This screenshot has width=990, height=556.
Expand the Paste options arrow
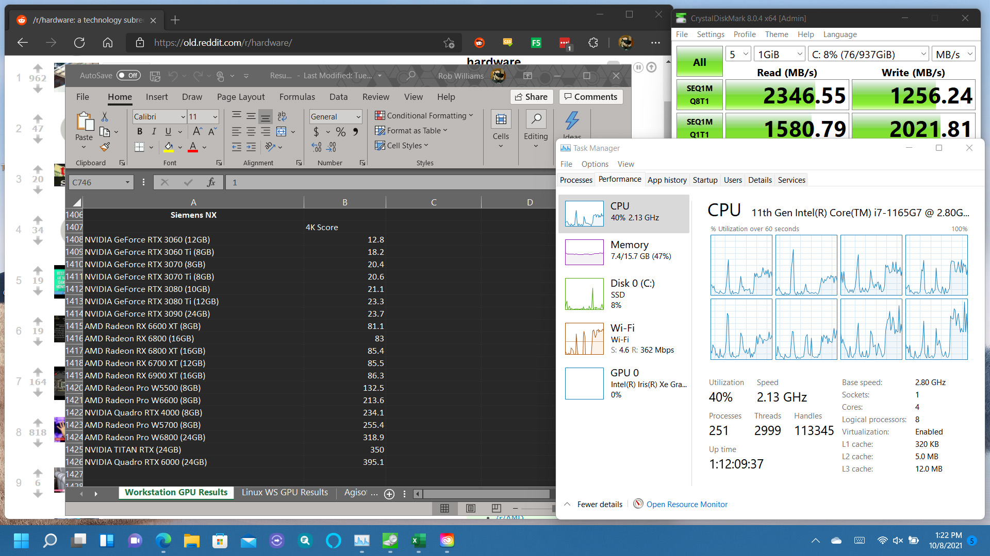pyautogui.click(x=84, y=147)
